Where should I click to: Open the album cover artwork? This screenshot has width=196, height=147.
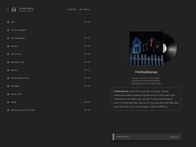pos(146,48)
